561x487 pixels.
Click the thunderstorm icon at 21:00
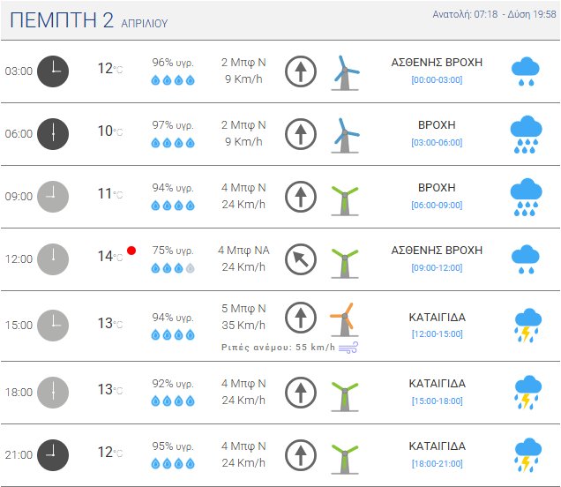[527, 455]
